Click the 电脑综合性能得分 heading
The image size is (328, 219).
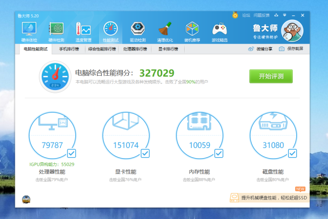[104, 73]
